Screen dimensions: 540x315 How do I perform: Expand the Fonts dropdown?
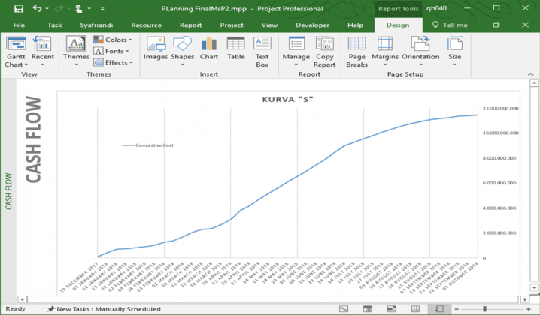click(111, 52)
